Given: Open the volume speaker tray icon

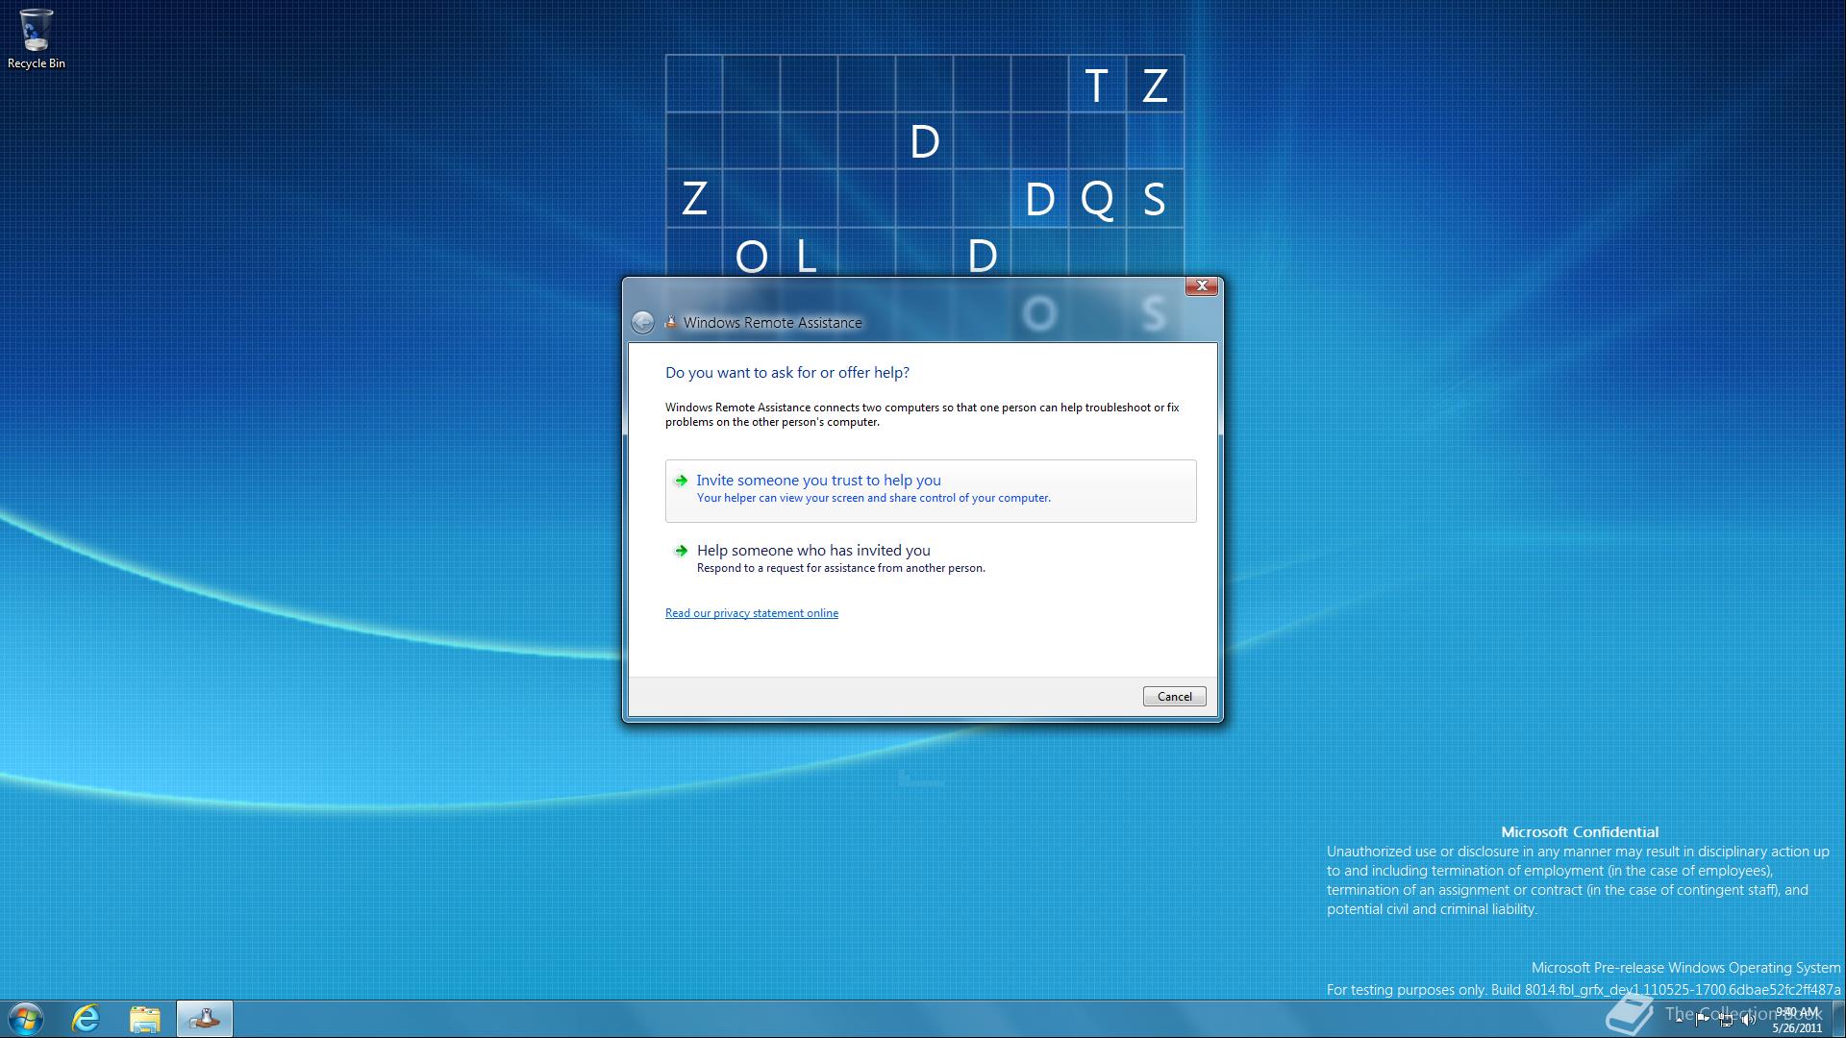Looking at the screenshot, I should tap(1749, 1020).
